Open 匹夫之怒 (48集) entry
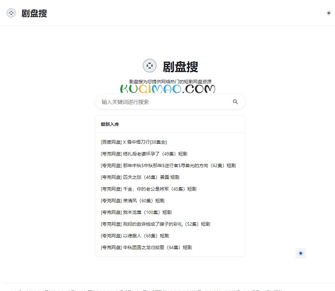335x291 pixels. click(x=140, y=177)
